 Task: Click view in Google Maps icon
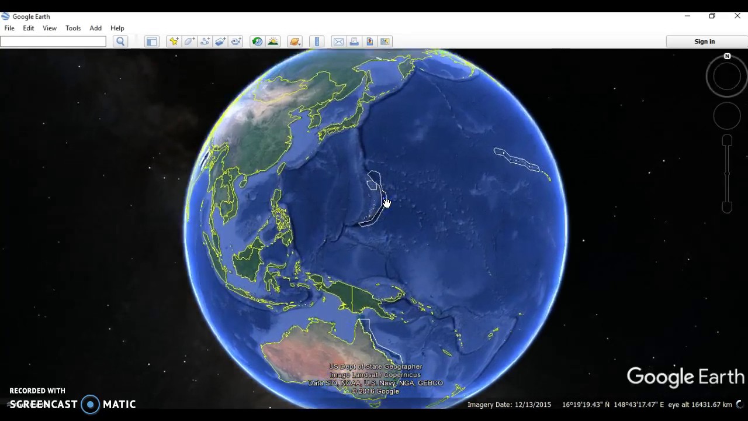[x=385, y=42]
